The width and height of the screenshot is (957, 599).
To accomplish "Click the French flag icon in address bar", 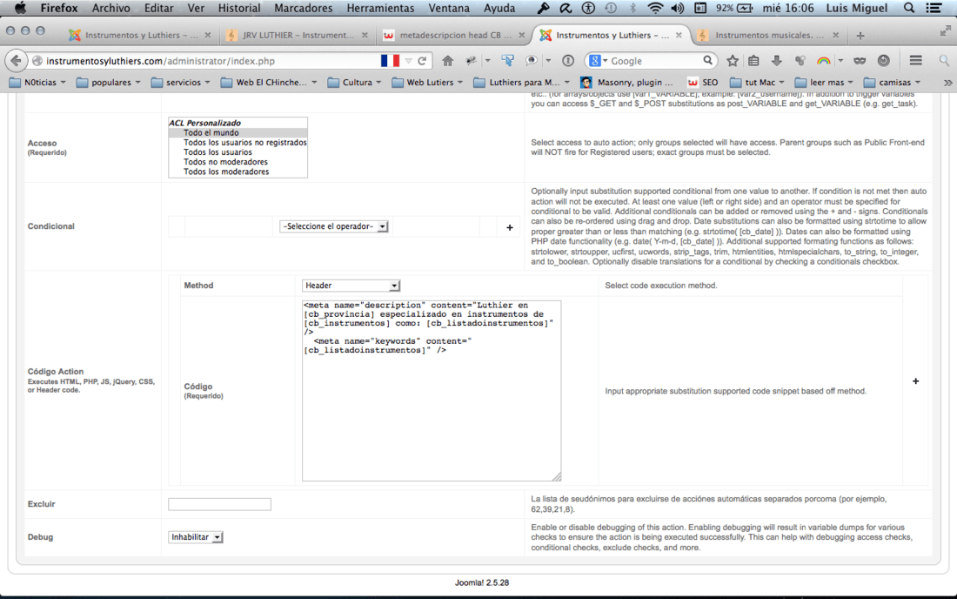I will 390,60.
